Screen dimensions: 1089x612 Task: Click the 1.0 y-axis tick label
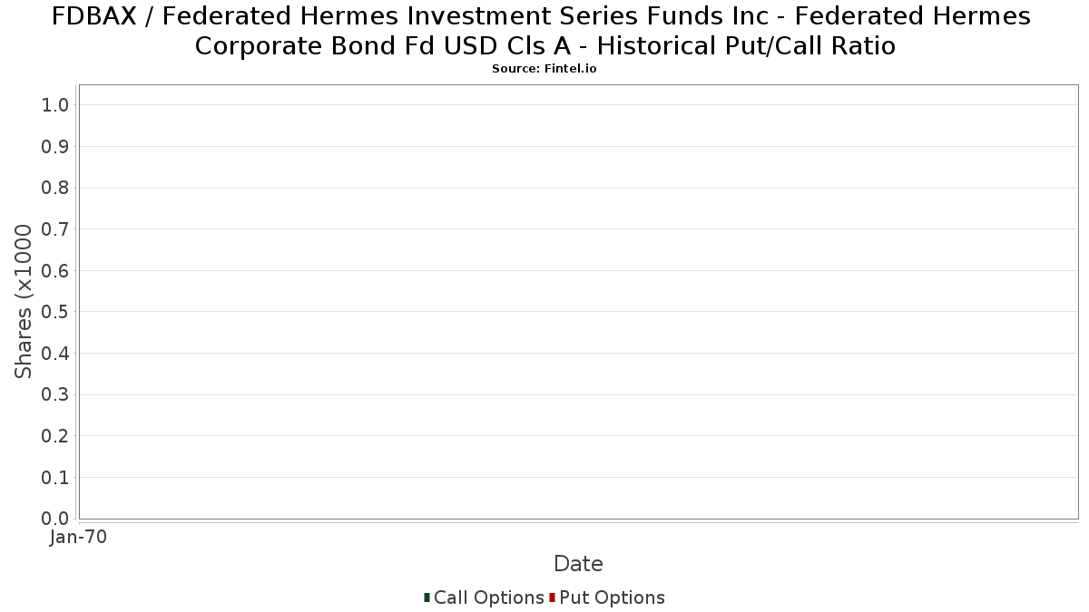[x=55, y=105]
